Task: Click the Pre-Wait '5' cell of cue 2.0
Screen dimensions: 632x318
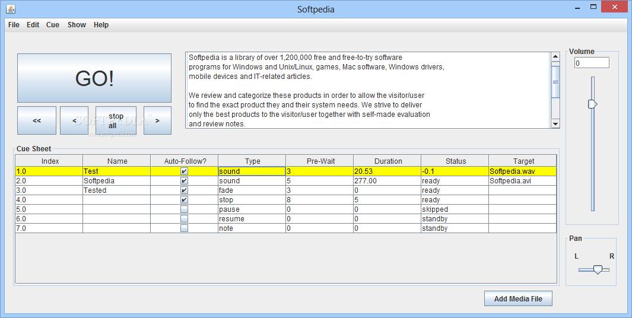Action: pos(320,181)
